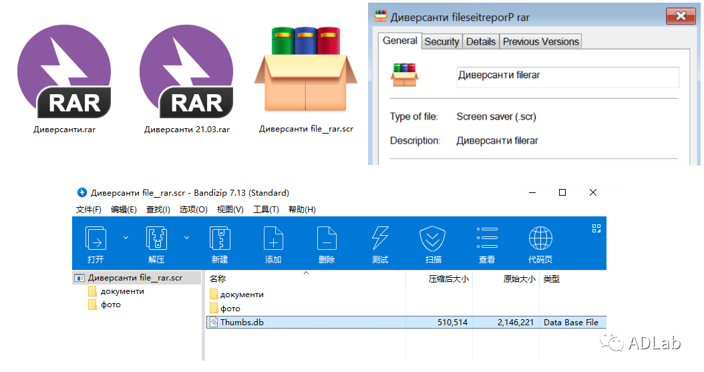Open the File (文件) menu
The width and height of the screenshot is (704, 372).
(89, 210)
